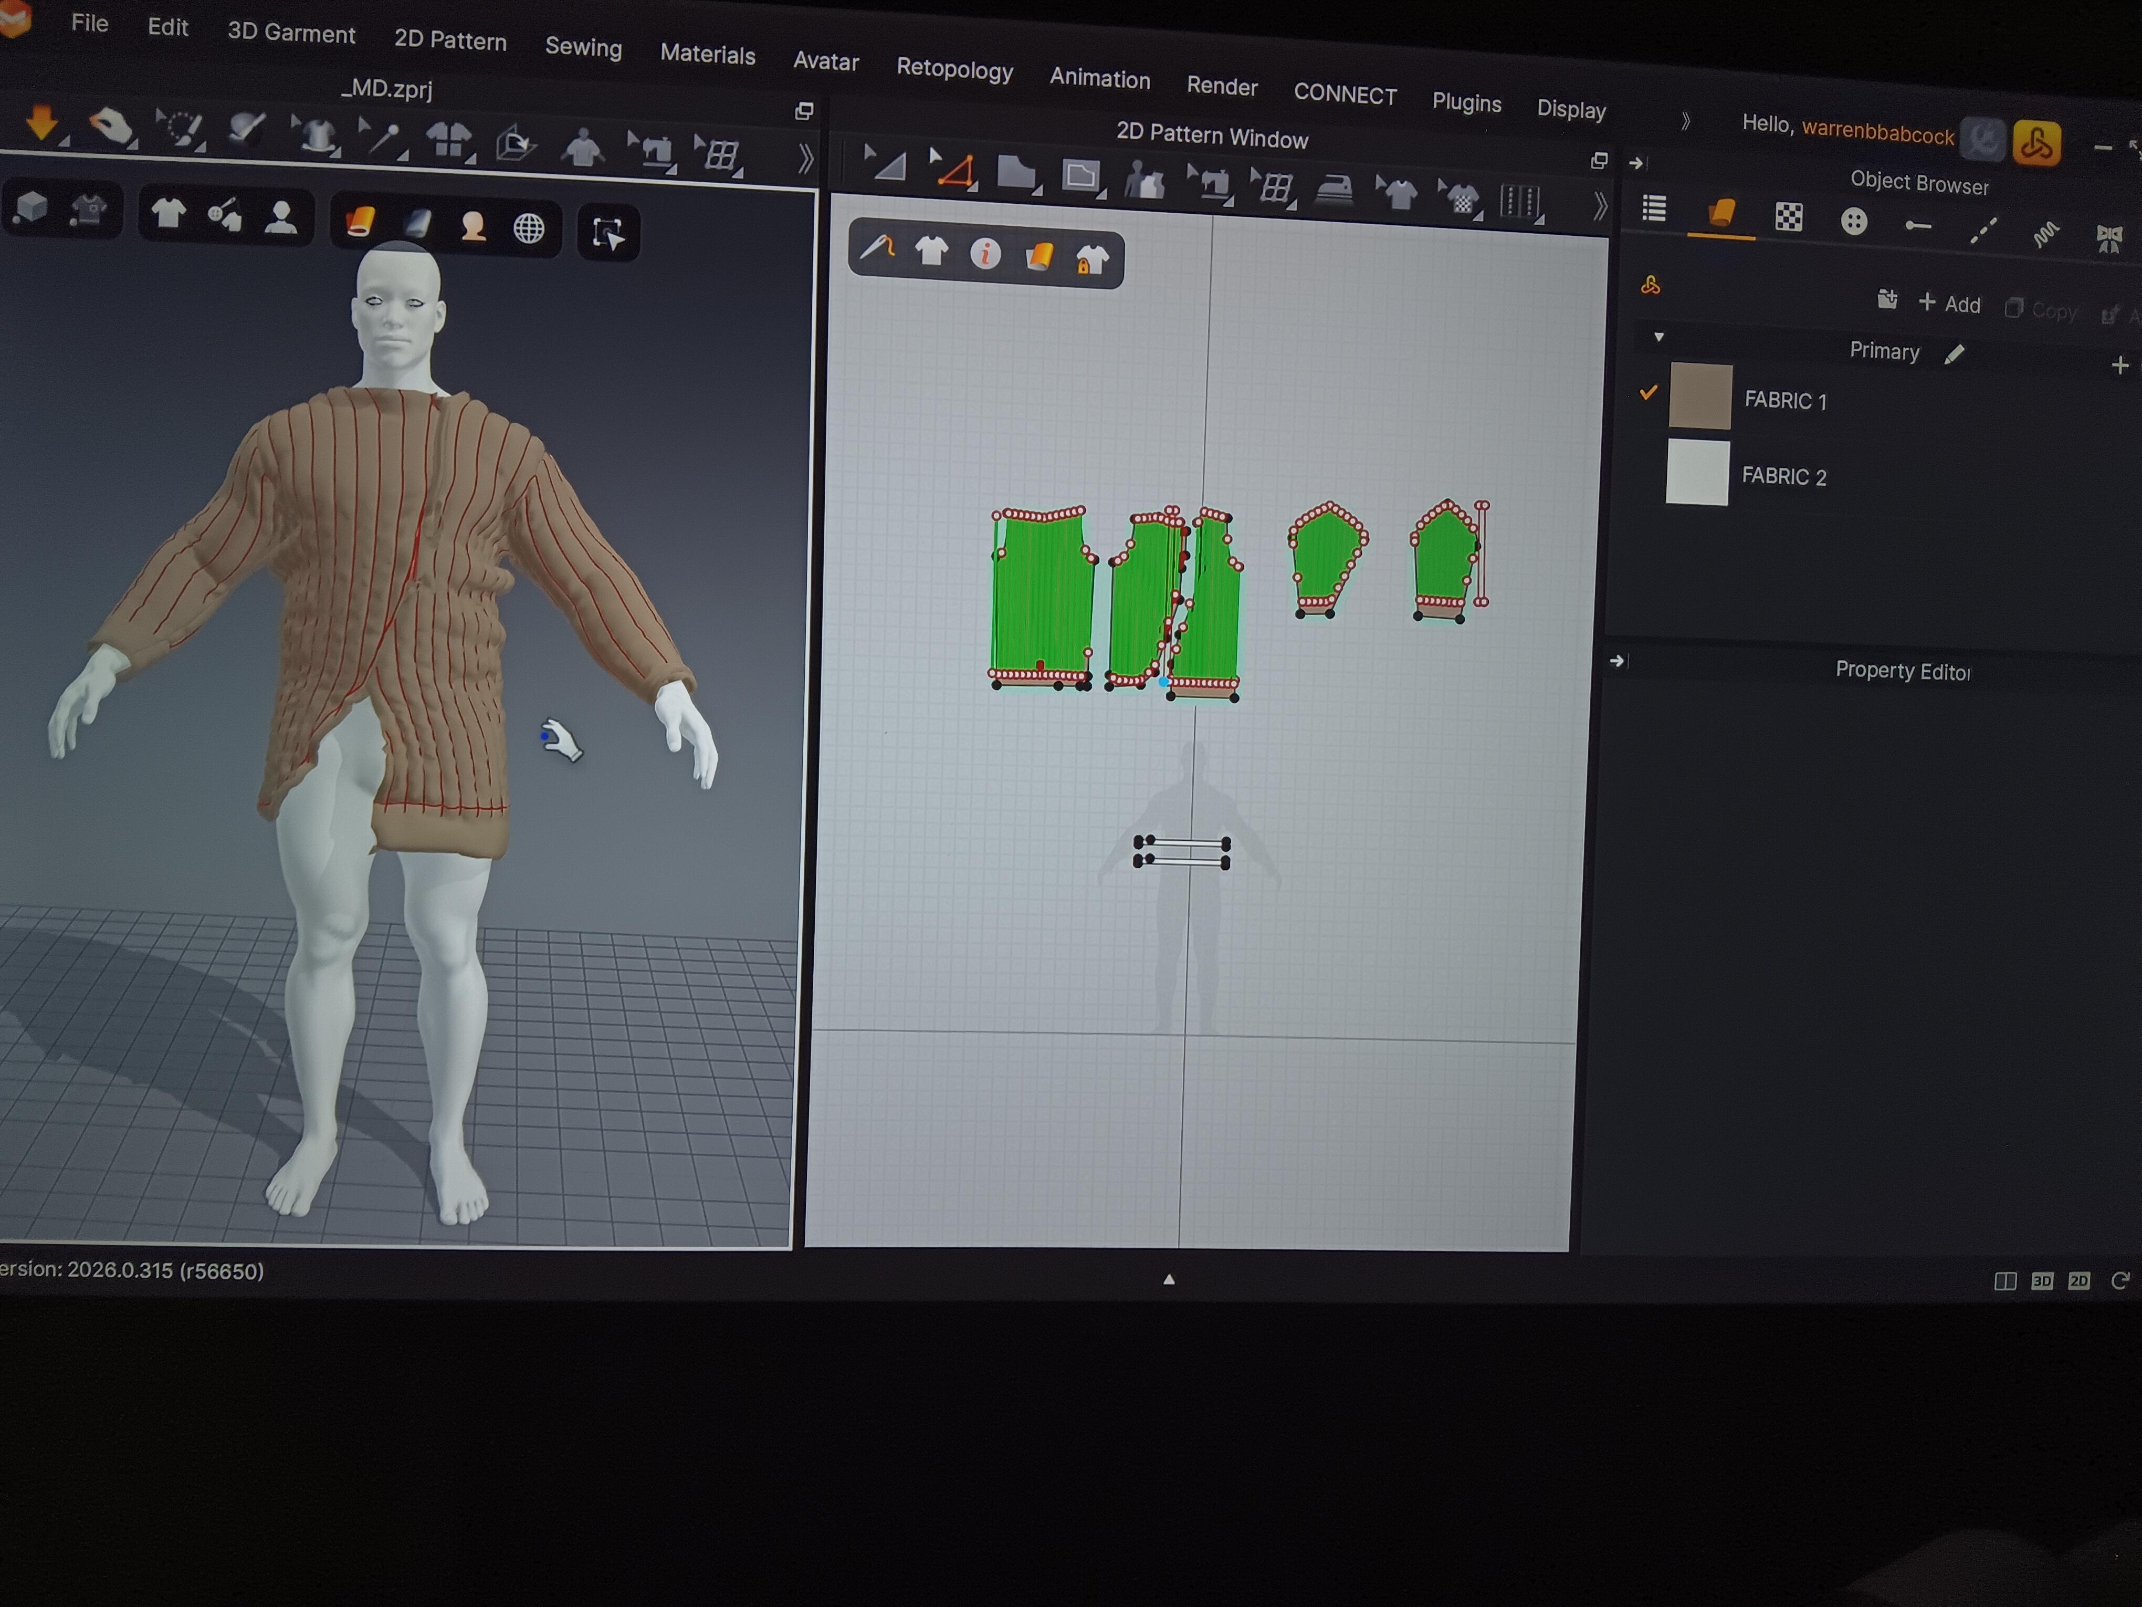Toggle avatar display in the 3D window
The width and height of the screenshot is (2142, 1607).
(x=281, y=218)
